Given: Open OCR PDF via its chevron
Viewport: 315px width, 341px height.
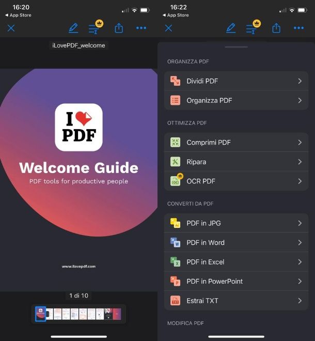Looking at the screenshot, I should (300, 181).
